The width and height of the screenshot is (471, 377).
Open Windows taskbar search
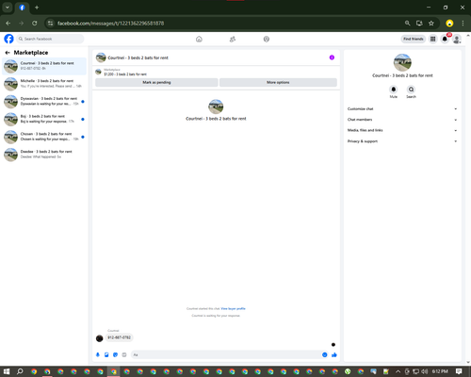[20, 371]
